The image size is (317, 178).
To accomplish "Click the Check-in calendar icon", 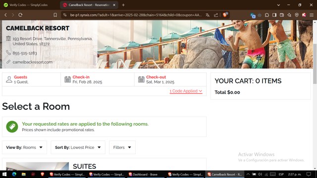I will (x=67, y=80).
